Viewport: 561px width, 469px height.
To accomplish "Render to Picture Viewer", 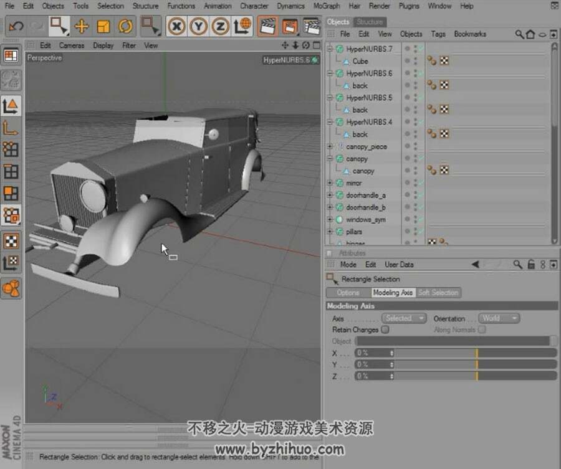I will click(290, 26).
